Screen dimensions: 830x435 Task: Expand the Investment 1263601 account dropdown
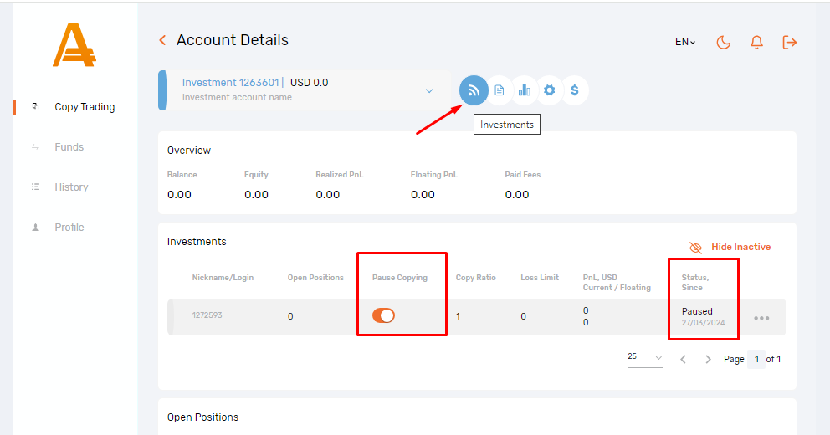429,90
